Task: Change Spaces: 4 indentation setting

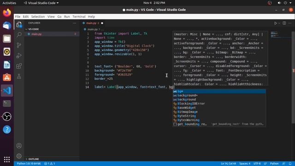Action: [245, 164]
